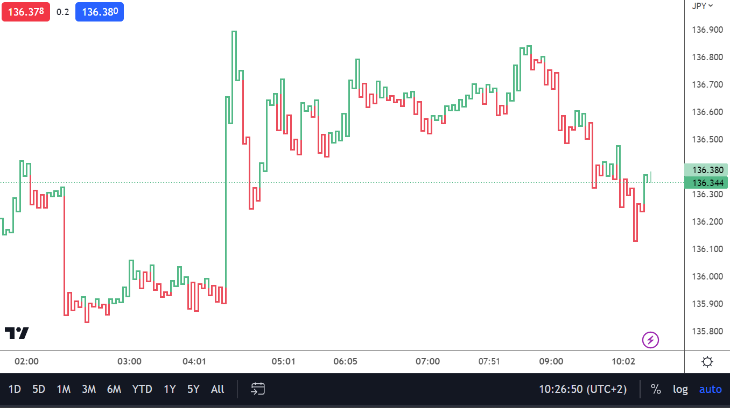Open chart settings gear icon

point(707,362)
